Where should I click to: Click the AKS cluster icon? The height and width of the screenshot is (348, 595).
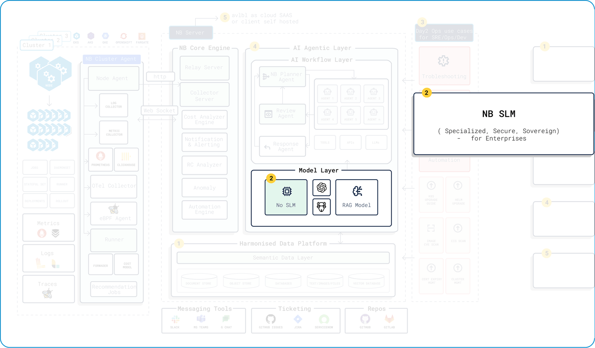91,36
